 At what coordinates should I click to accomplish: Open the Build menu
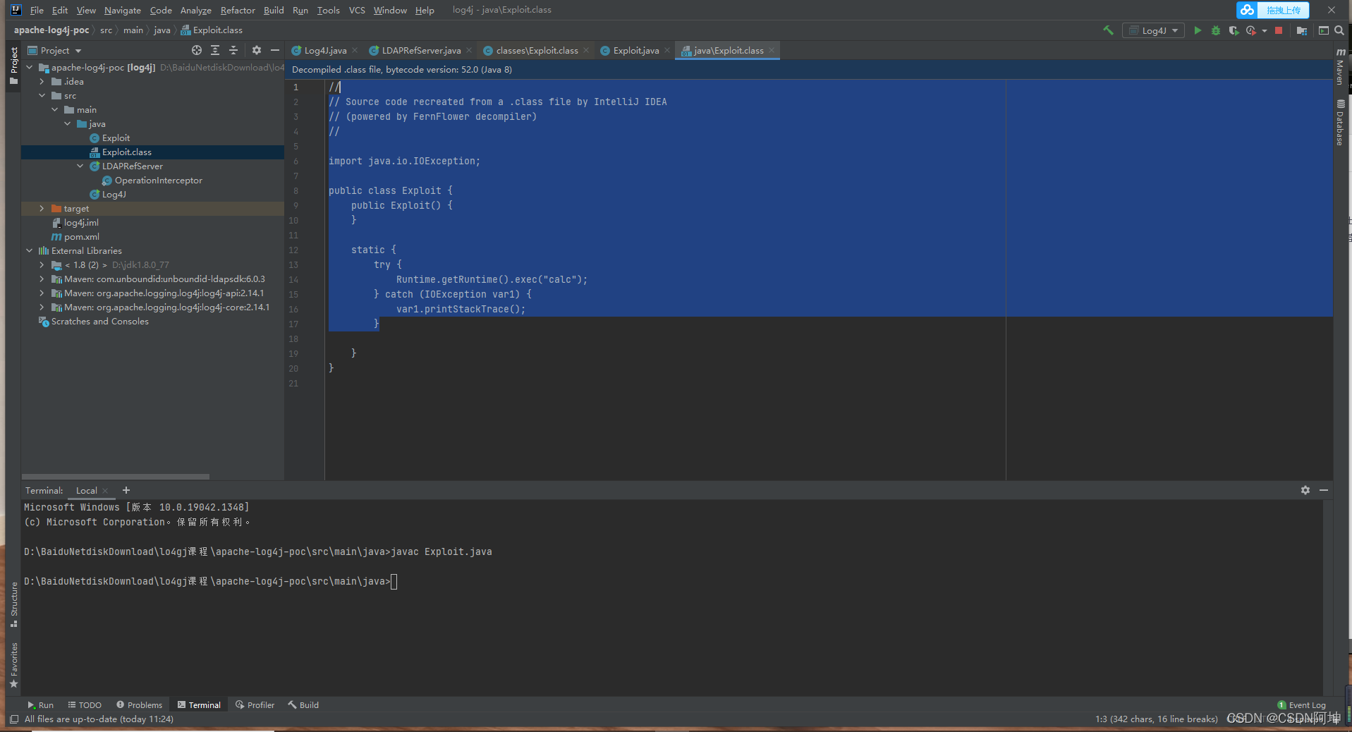[274, 10]
